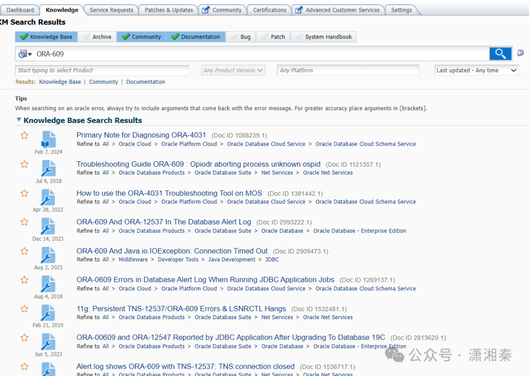Open Patches & Updates tab
529x376 pixels.
point(168,10)
